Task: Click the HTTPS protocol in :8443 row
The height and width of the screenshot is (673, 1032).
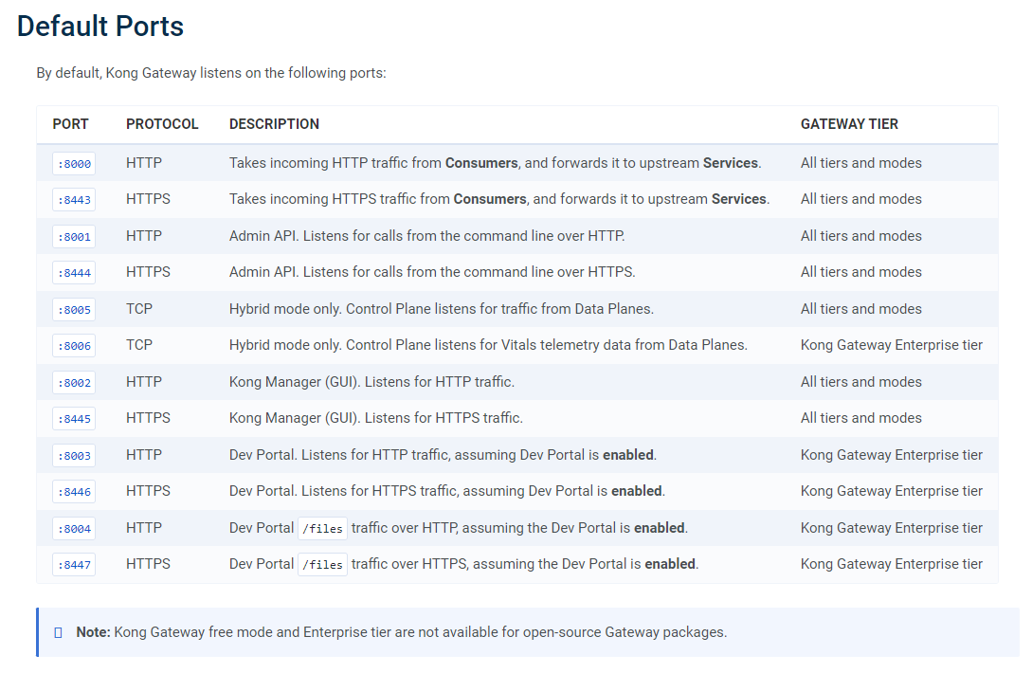Action: 148,199
